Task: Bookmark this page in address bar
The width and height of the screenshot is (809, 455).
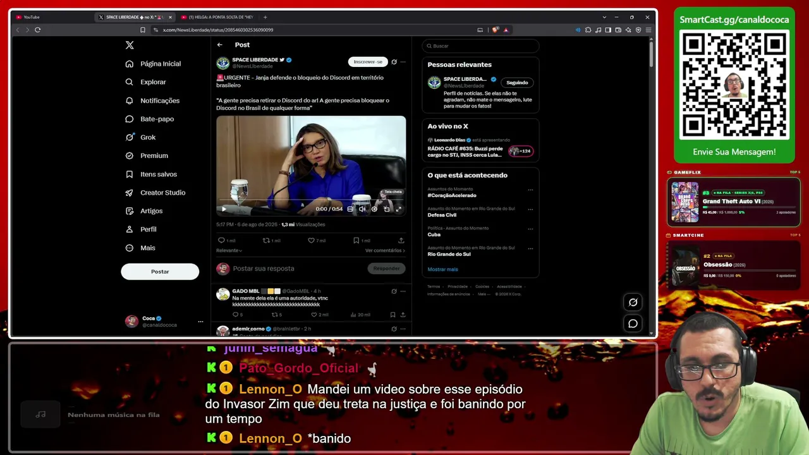Action: [x=142, y=30]
